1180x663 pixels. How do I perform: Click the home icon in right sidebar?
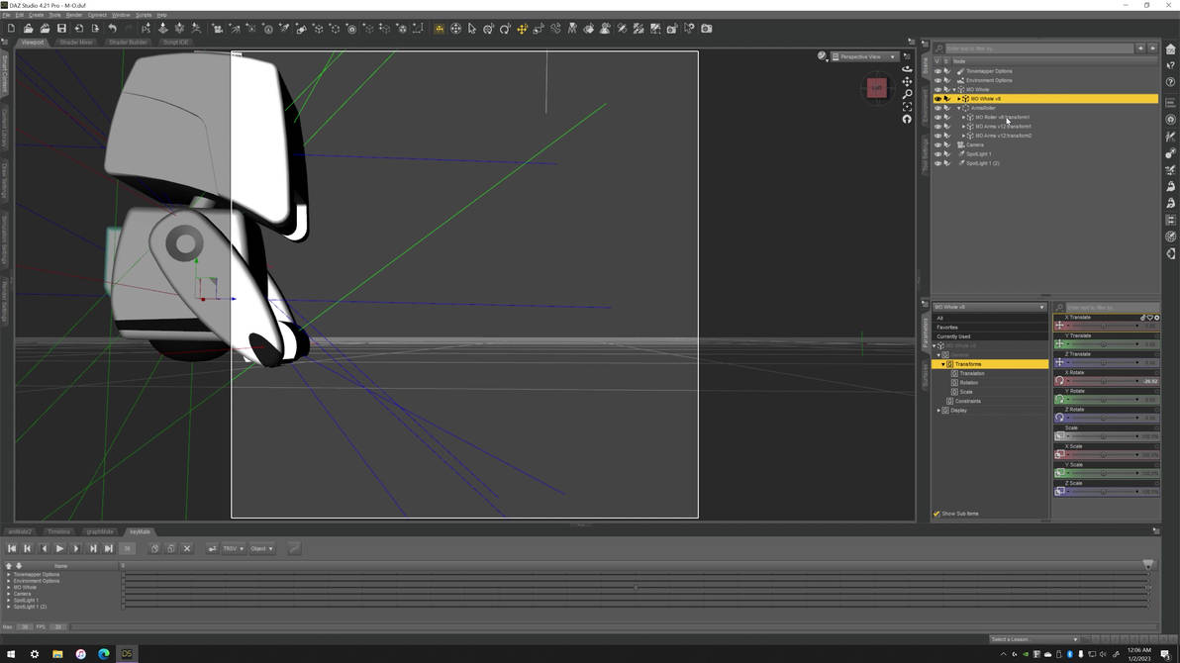pos(1170,48)
